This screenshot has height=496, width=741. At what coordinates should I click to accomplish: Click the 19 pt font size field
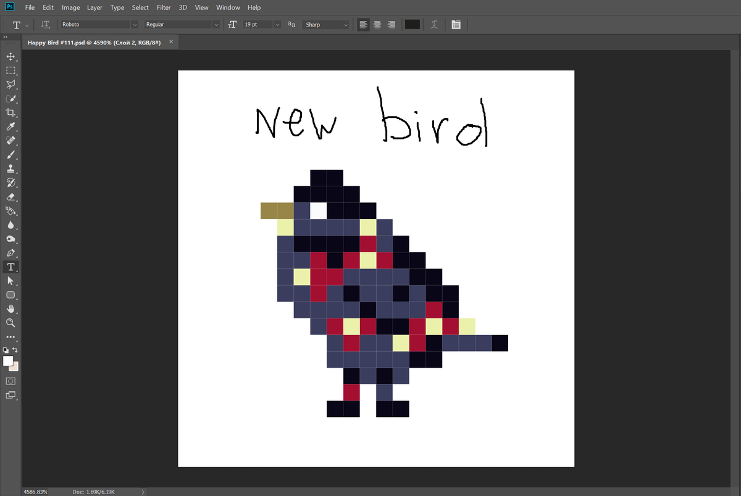(257, 25)
